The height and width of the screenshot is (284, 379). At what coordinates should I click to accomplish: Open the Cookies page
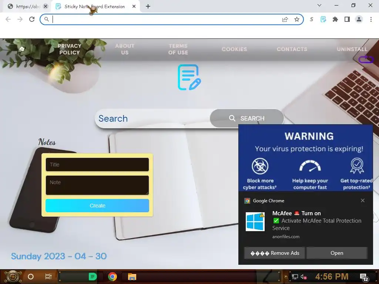coord(234,49)
